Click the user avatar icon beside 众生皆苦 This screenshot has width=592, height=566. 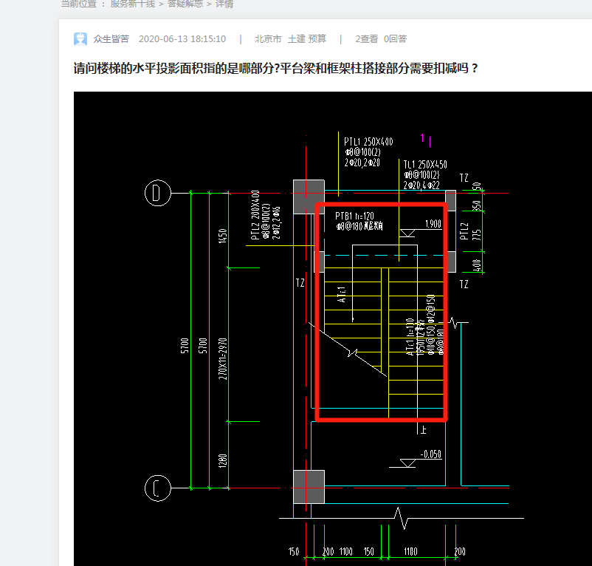tap(80, 39)
